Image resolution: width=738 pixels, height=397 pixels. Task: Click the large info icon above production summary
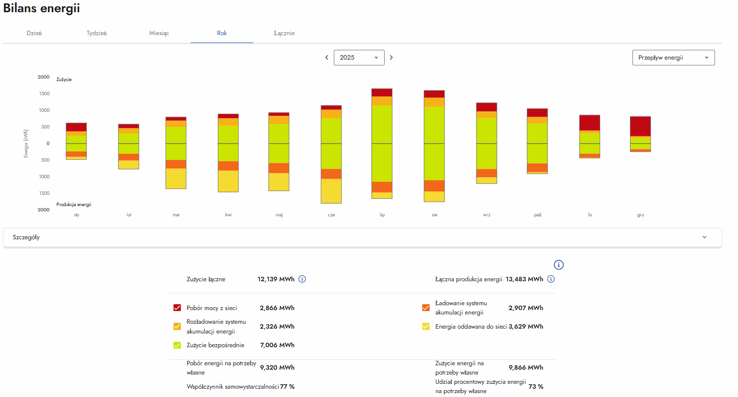pyautogui.click(x=559, y=265)
